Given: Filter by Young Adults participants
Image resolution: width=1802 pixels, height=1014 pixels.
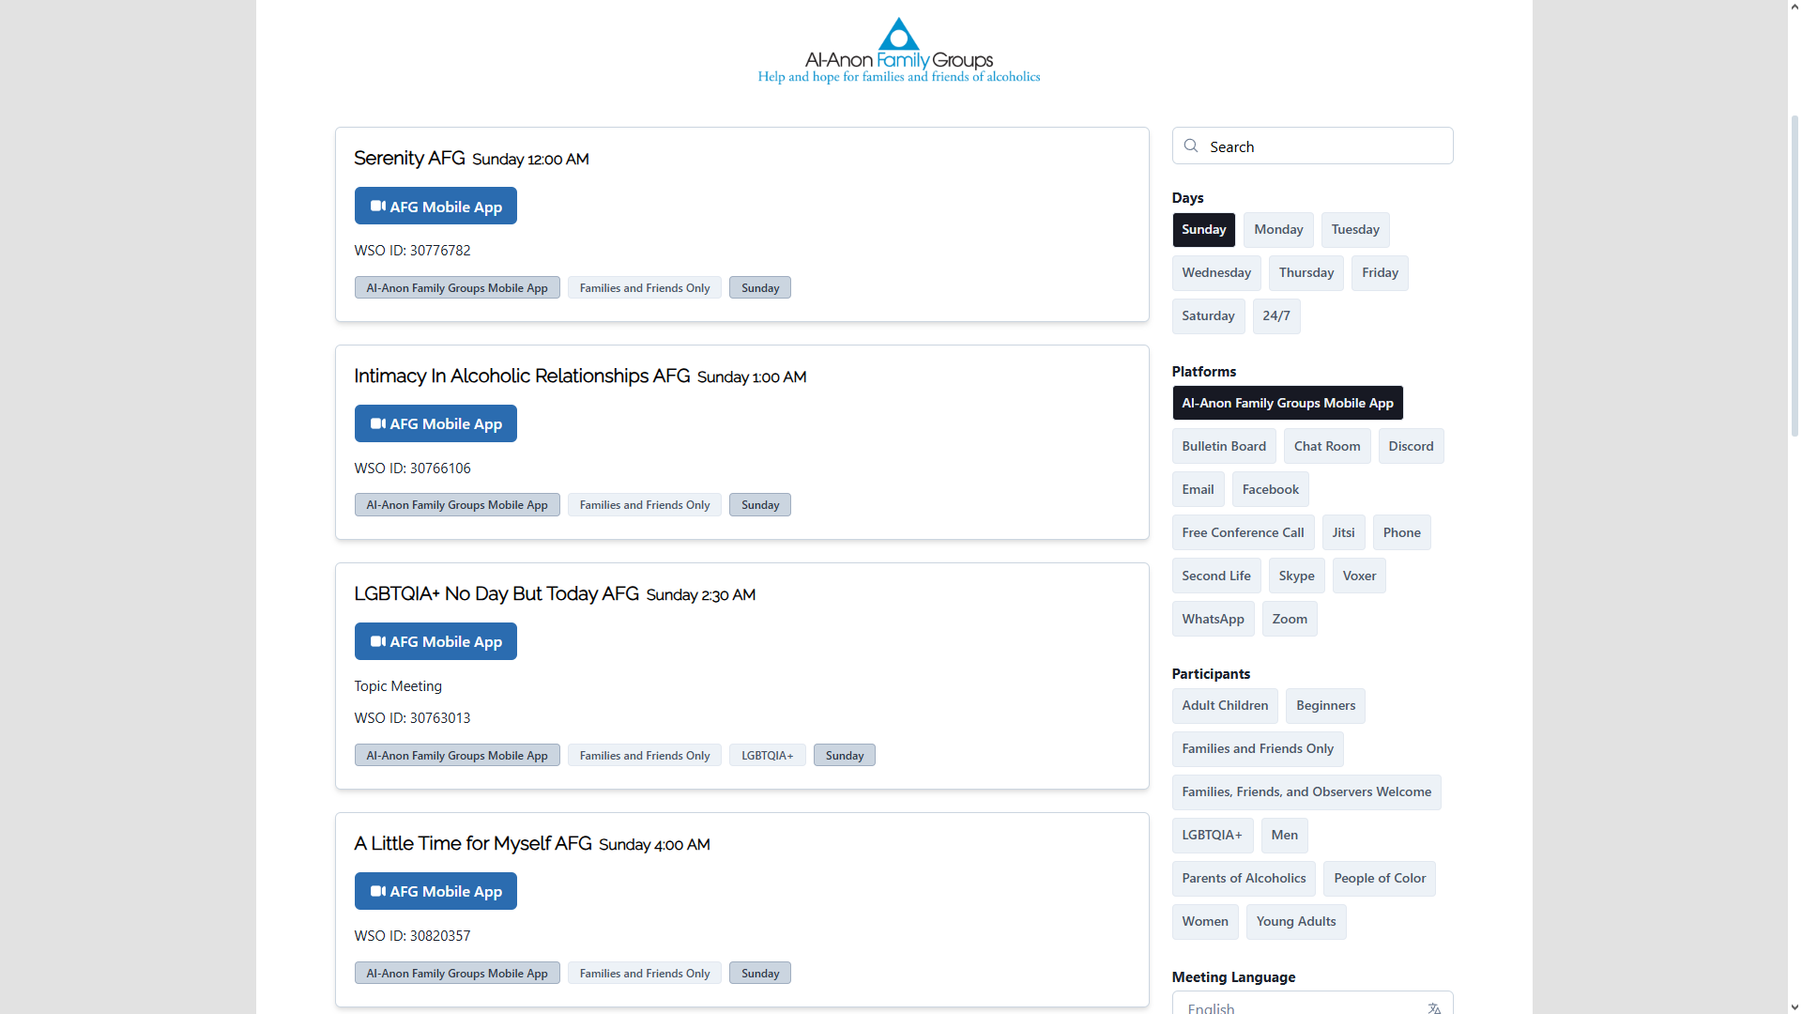Looking at the screenshot, I should 1296,921.
